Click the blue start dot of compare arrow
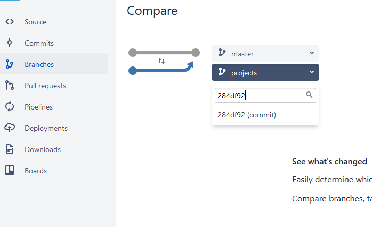The image size is (372, 227). 133,71
